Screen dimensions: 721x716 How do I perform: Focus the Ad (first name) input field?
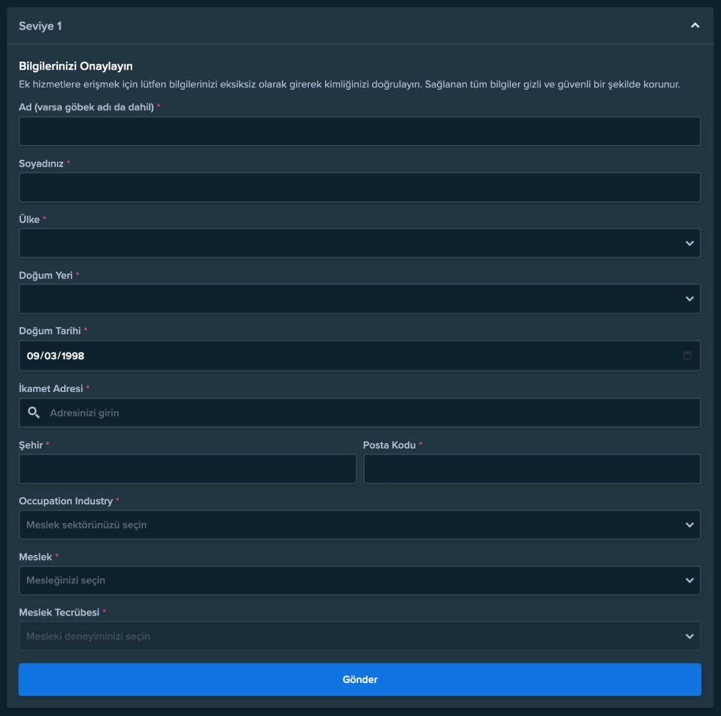[359, 131]
